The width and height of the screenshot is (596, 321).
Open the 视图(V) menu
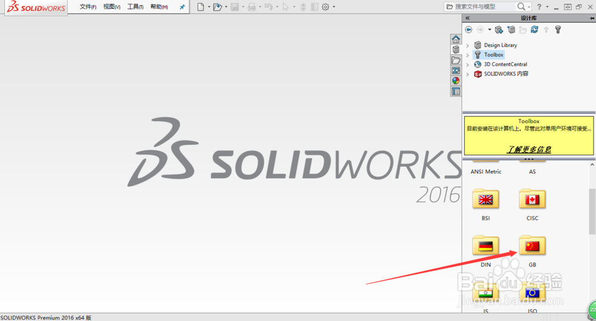112,7
